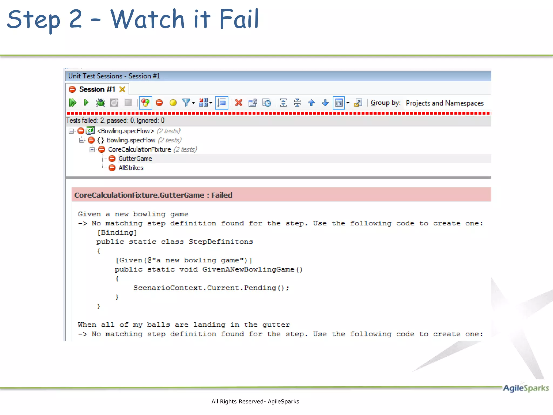Toggle track running test button

click(222, 103)
